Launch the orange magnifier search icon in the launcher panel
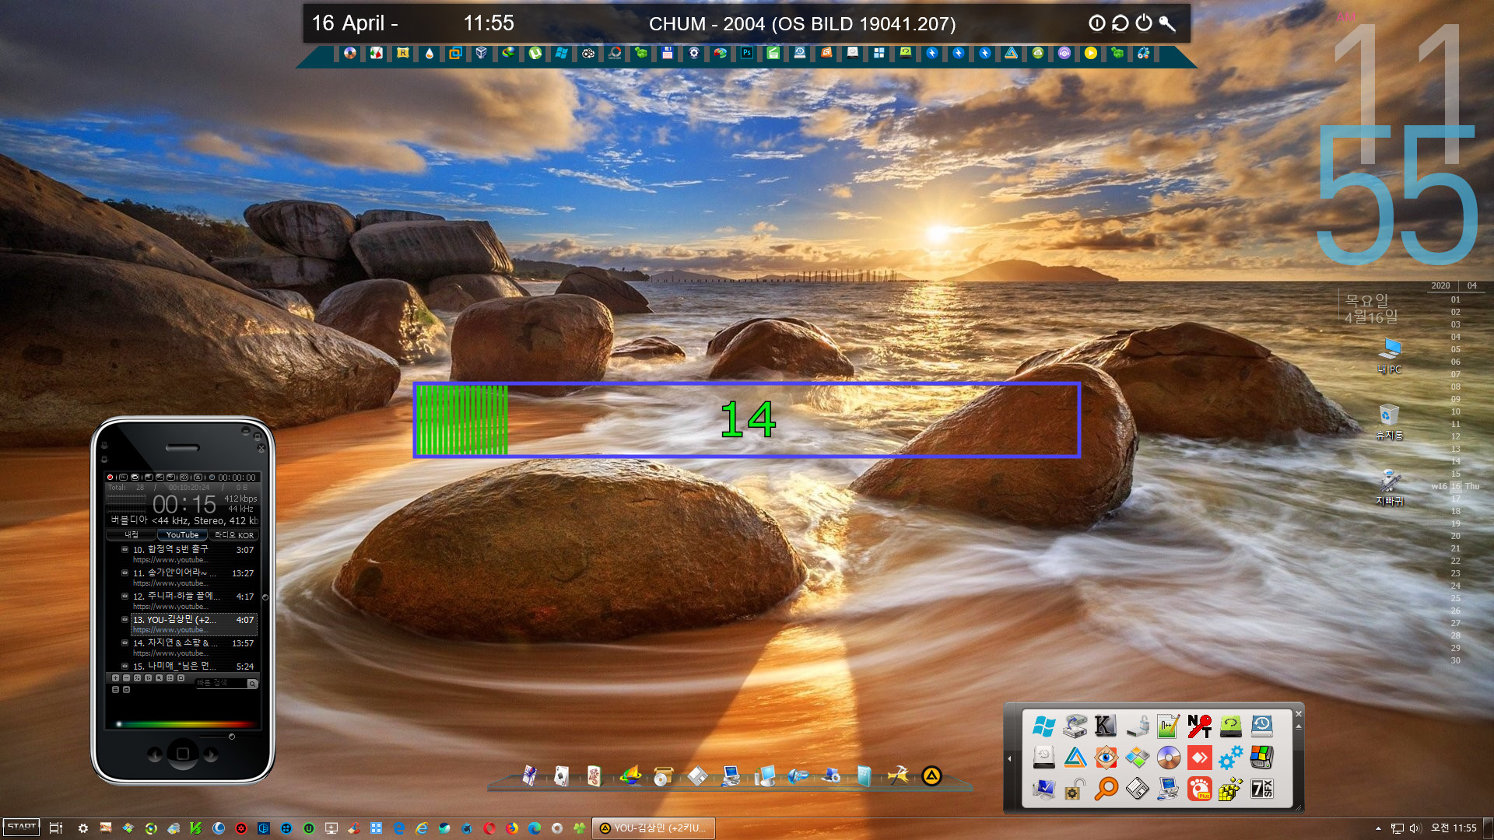Viewport: 1494px width, 840px height. point(1106,789)
